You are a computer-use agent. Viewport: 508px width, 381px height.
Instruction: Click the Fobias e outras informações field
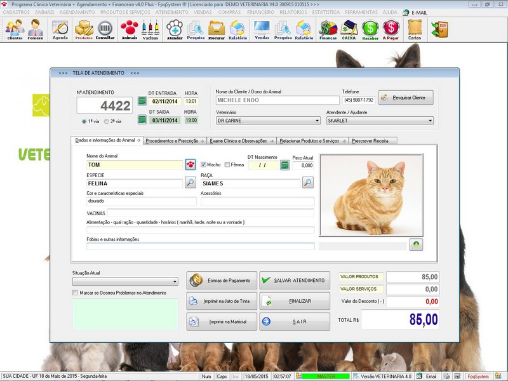click(200, 246)
